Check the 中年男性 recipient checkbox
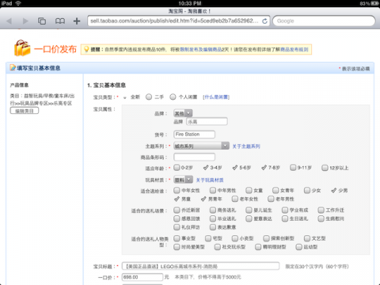Image resolution: width=380 pixels, height=285 pixels. click(x=213, y=190)
